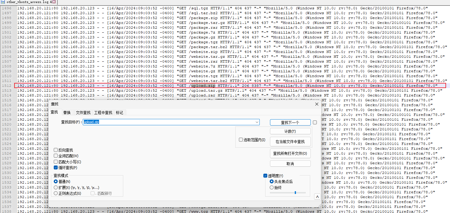
Task: Enable the 反向查找 checkbox
Action: point(56,150)
